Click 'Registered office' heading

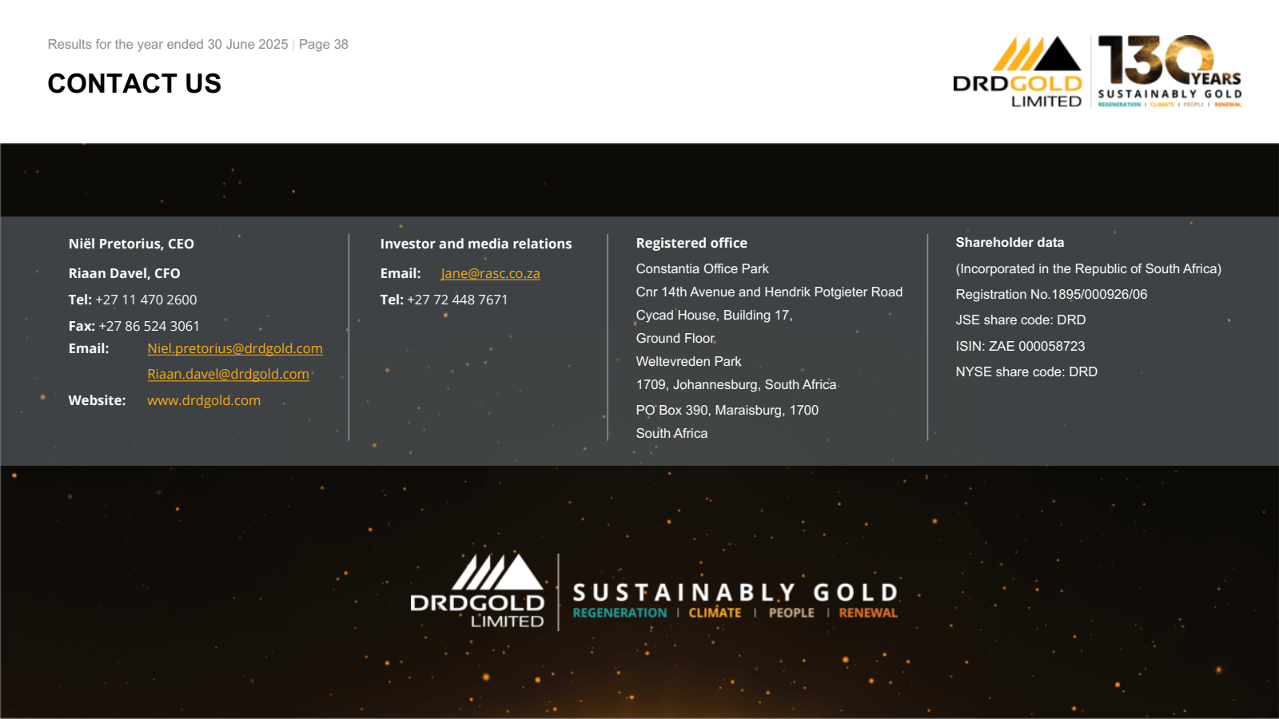[x=691, y=243]
